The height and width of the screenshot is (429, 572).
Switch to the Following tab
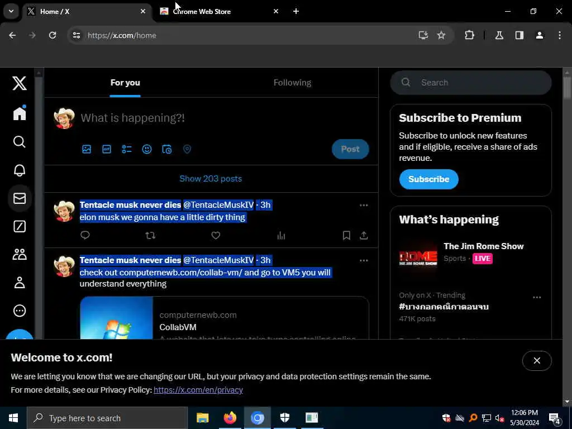pyautogui.click(x=292, y=83)
